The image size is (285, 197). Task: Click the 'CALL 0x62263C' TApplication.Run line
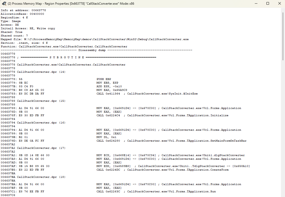pos(156,192)
